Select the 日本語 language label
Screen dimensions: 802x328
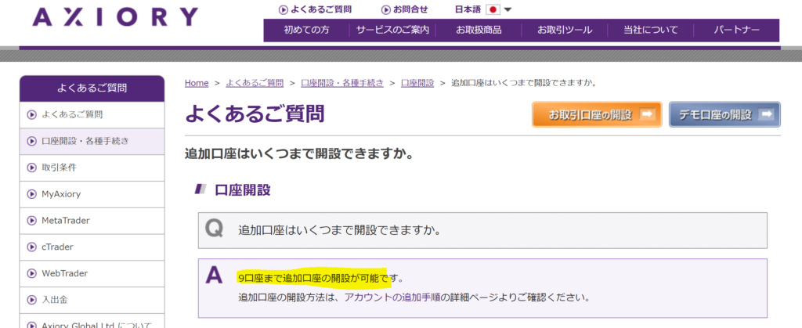coord(468,9)
